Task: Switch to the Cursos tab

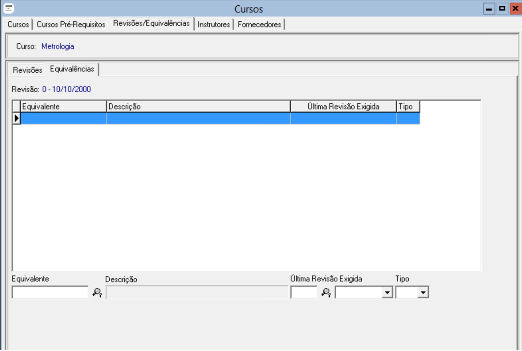Action: (x=18, y=25)
